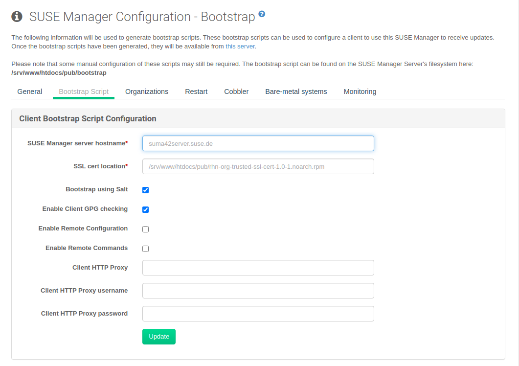Viewport: 519px width, 366px height.
Task: Open the Monitoring tab
Action: (360, 91)
